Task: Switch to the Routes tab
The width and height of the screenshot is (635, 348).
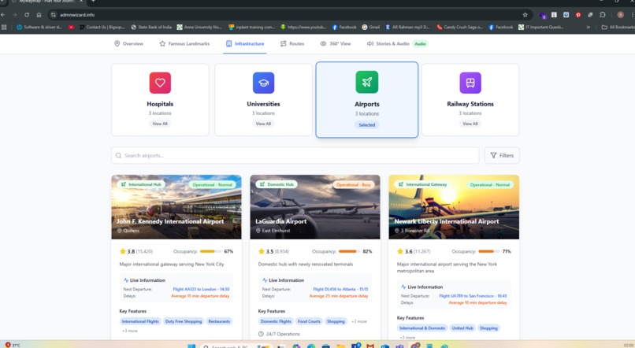Action: (x=292, y=44)
